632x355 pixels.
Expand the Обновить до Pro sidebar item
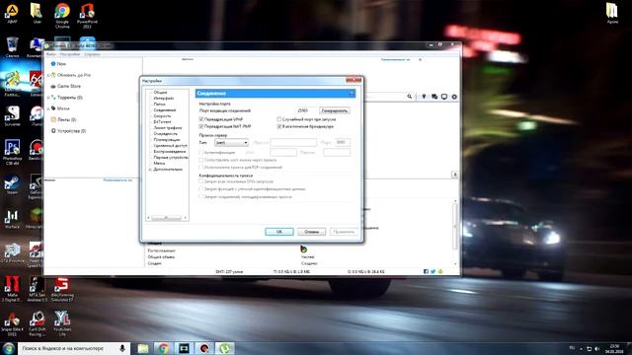click(48, 75)
